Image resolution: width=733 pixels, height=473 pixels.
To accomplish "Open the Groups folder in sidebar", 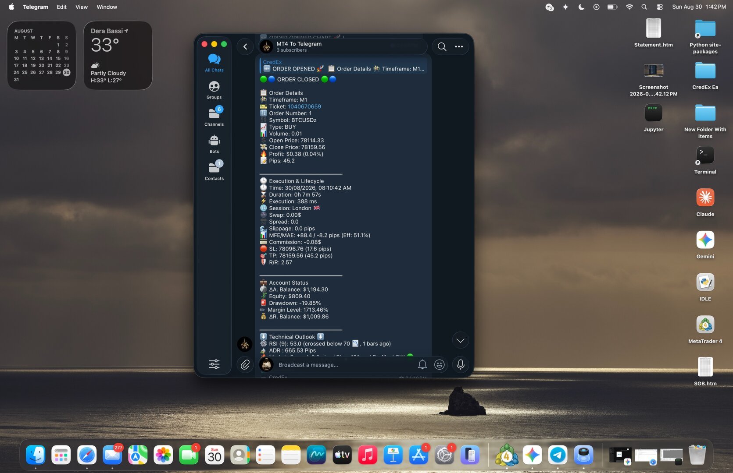I will tap(214, 90).
